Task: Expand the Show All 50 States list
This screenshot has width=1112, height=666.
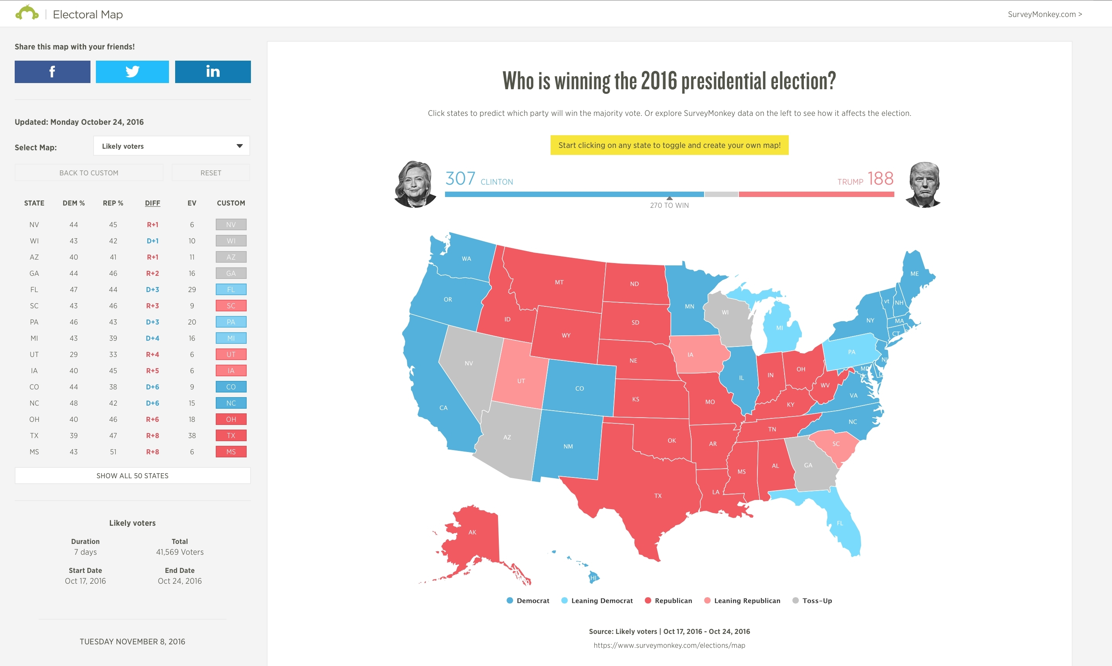Action: 133,476
